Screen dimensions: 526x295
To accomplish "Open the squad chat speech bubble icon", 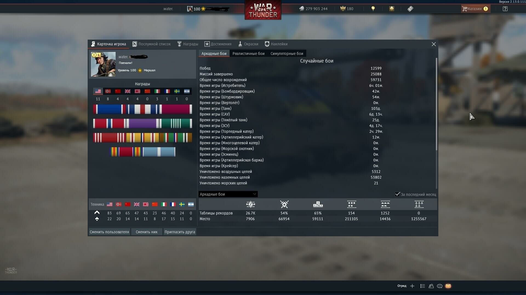I will 439,286.
